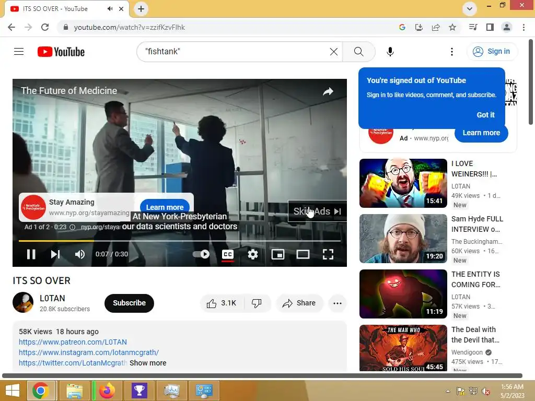Mute the player volume
The height and width of the screenshot is (401, 535).
tap(80, 254)
